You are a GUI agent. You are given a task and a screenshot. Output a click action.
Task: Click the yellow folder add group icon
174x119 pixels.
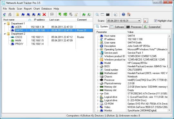click(17, 14)
